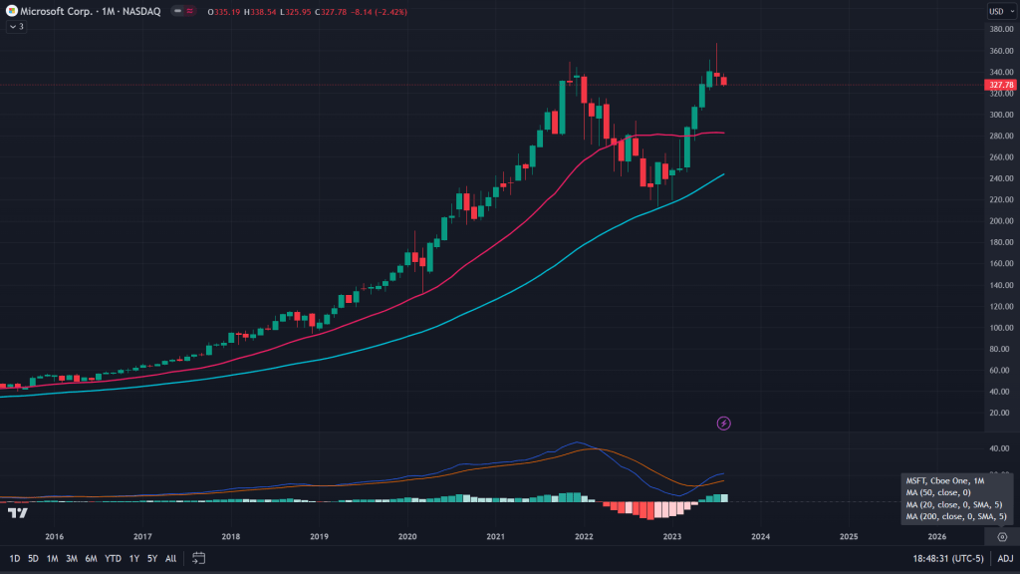Click the dash icon in the market status pill
Viewport: 1020px width, 574px height.
click(176, 11)
